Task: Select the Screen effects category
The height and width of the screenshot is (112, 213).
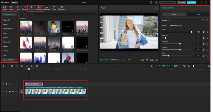Action: [6, 51]
